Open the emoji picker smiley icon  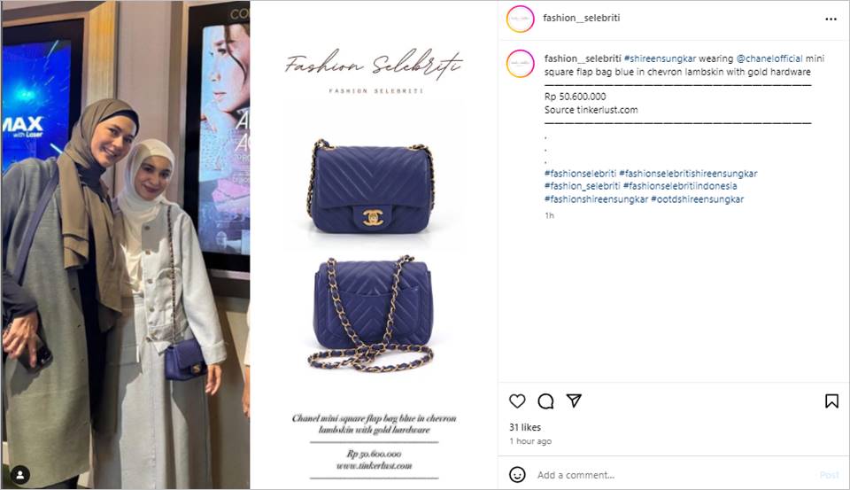[517, 475]
